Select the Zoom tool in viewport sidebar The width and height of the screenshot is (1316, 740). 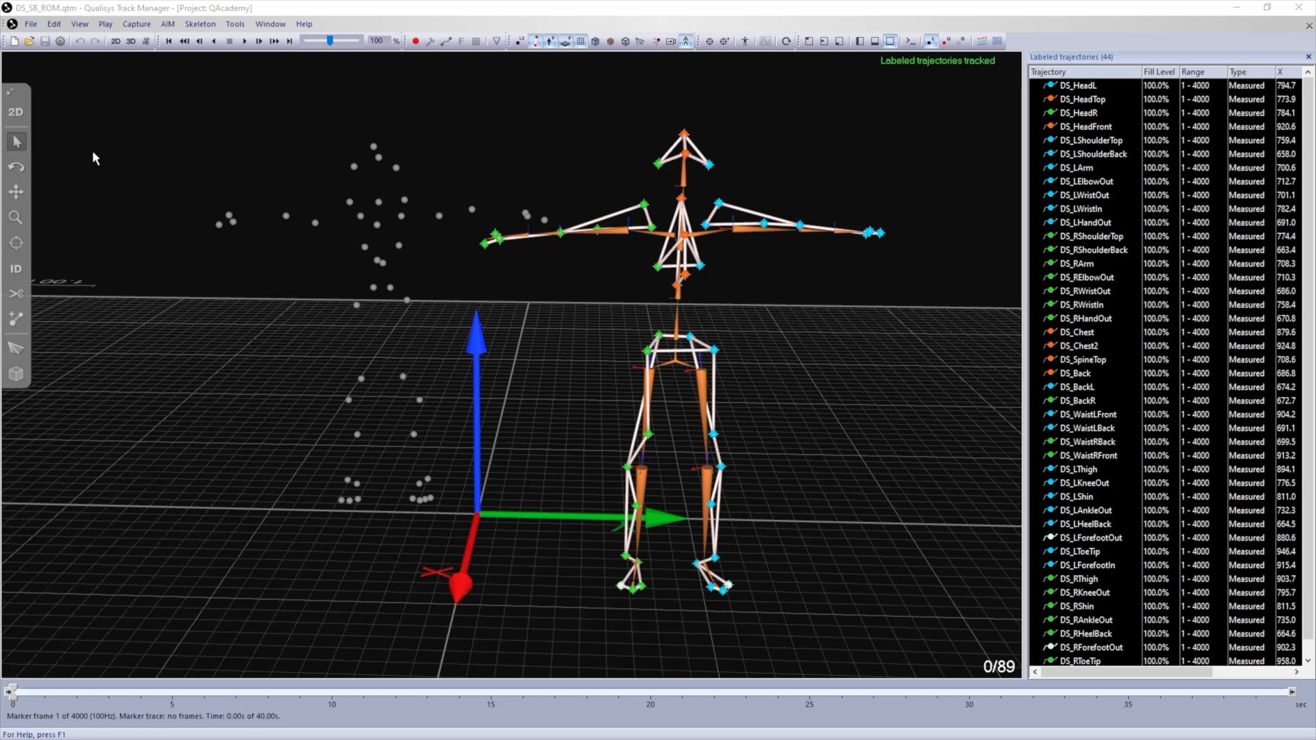(x=16, y=218)
